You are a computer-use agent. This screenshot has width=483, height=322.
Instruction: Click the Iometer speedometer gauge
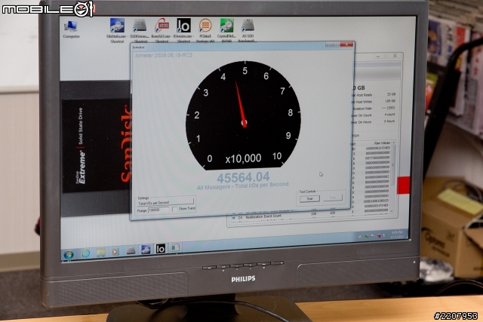(243, 115)
